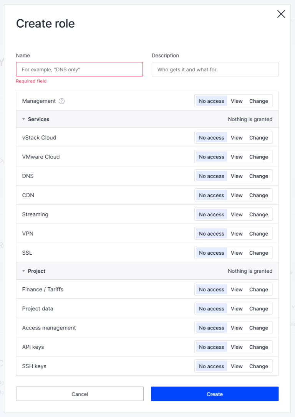The width and height of the screenshot is (295, 417).
Task: Set Project data to No access
Action: pos(211,308)
